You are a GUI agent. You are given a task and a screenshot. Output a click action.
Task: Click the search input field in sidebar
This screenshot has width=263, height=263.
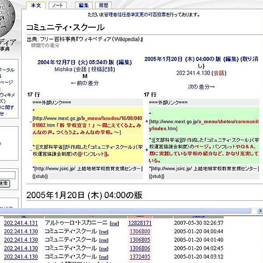tap(7, 175)
